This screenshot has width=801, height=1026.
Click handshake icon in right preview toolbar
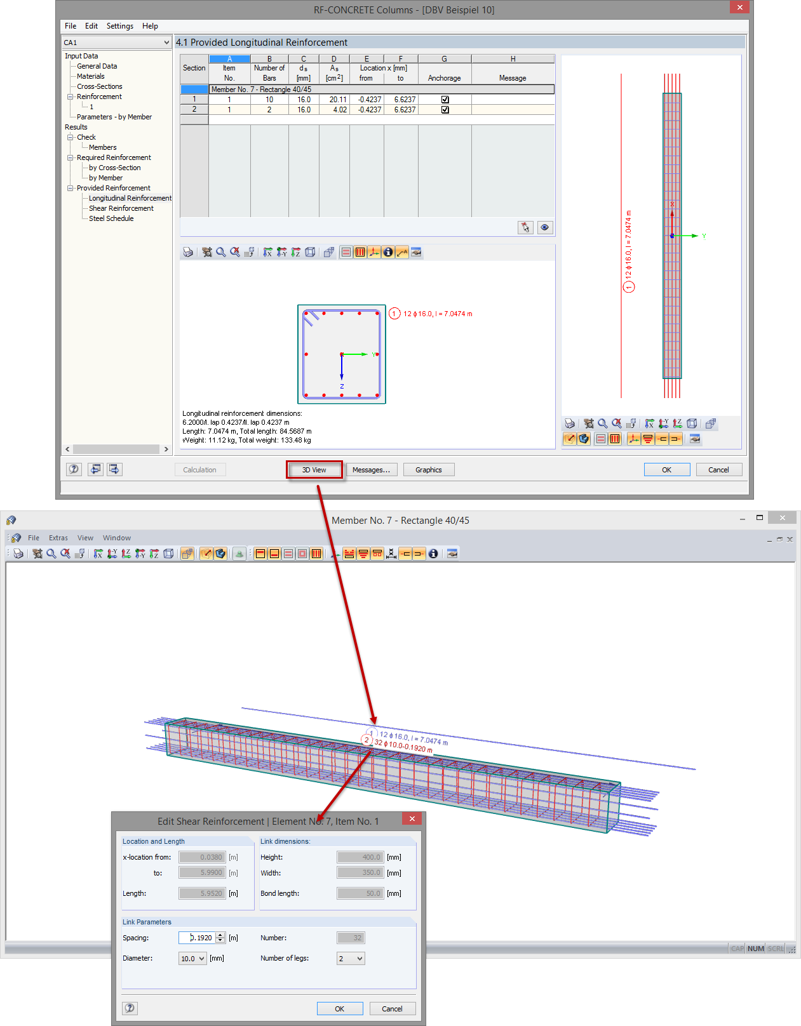(x=695, y=439)
